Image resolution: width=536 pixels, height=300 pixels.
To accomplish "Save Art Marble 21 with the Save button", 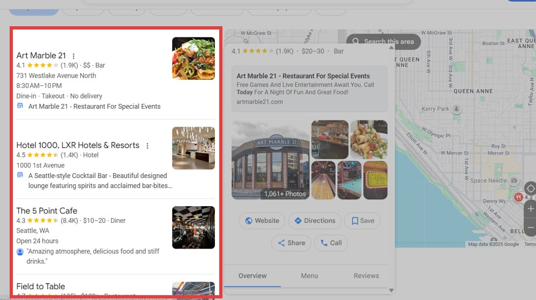I will [x=362, y=221].
